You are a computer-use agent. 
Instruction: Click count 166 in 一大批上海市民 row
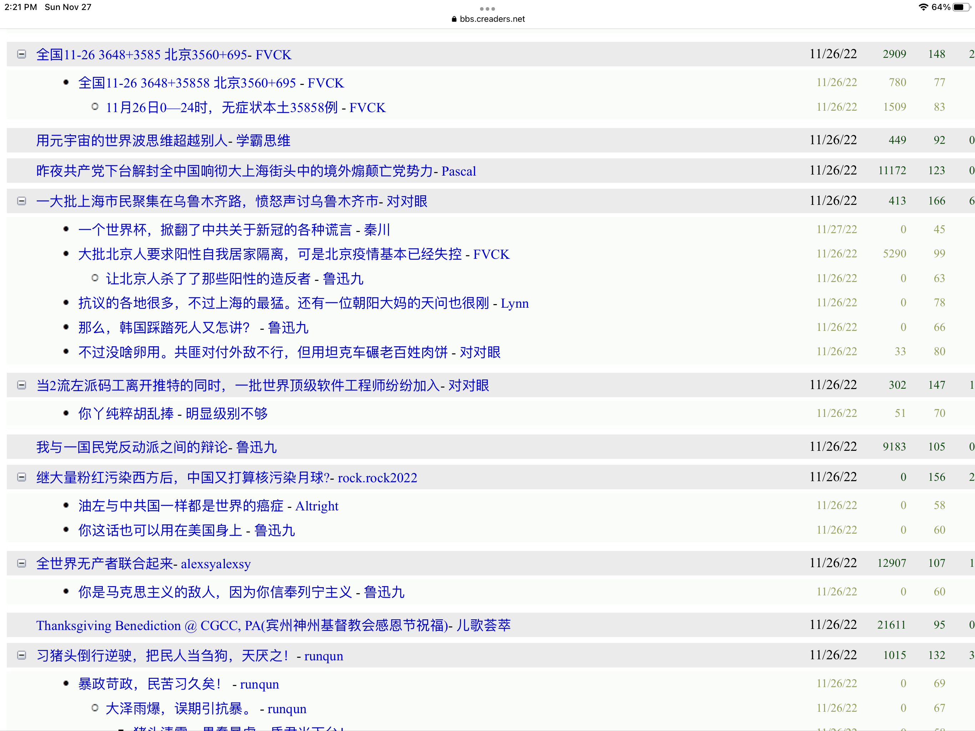point(937,201)
